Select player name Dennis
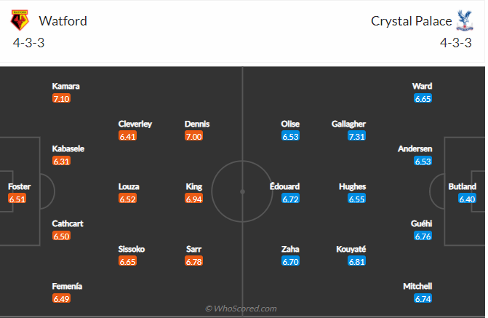The width and height of the screenshot is (488, 318). (x=197, y=124)
